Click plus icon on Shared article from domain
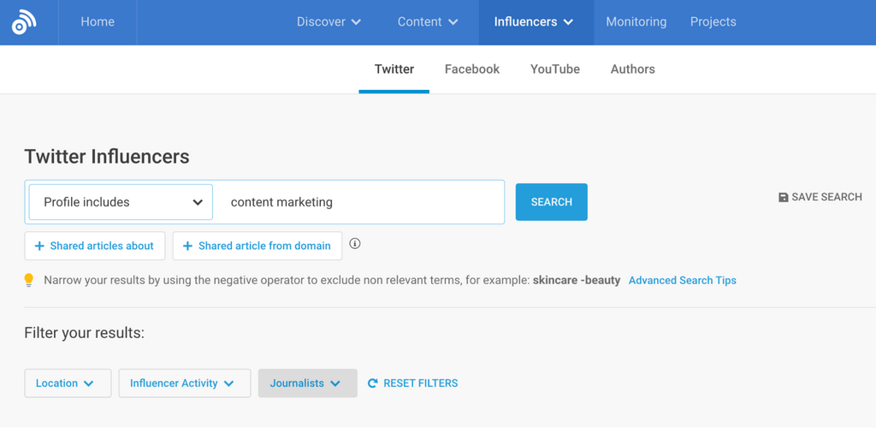 [187, 247]
